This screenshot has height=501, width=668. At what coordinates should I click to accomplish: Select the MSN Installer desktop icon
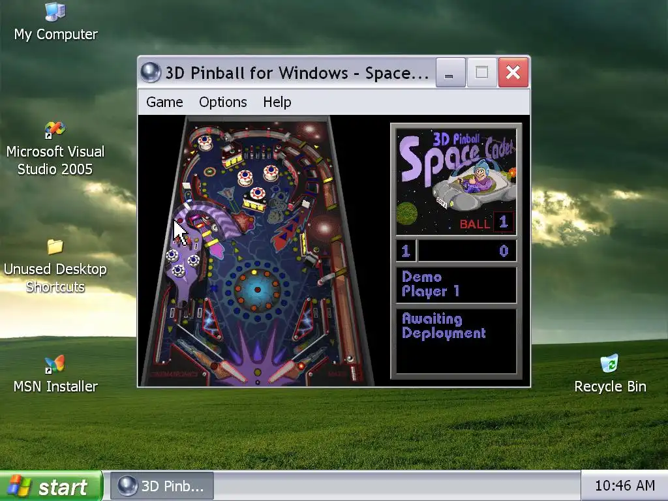pyautogui.click(x=55, y=374)
